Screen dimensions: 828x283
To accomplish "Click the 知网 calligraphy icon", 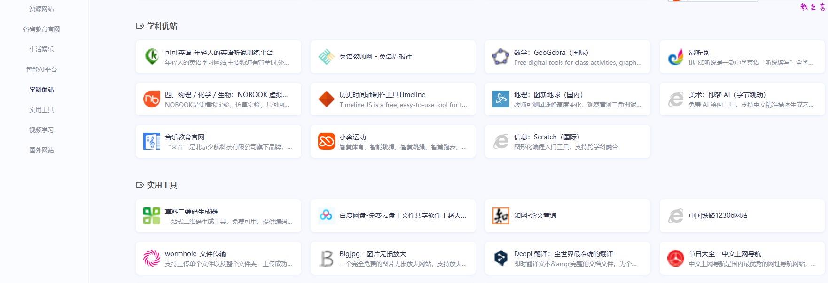I will [x=501, y=216].
